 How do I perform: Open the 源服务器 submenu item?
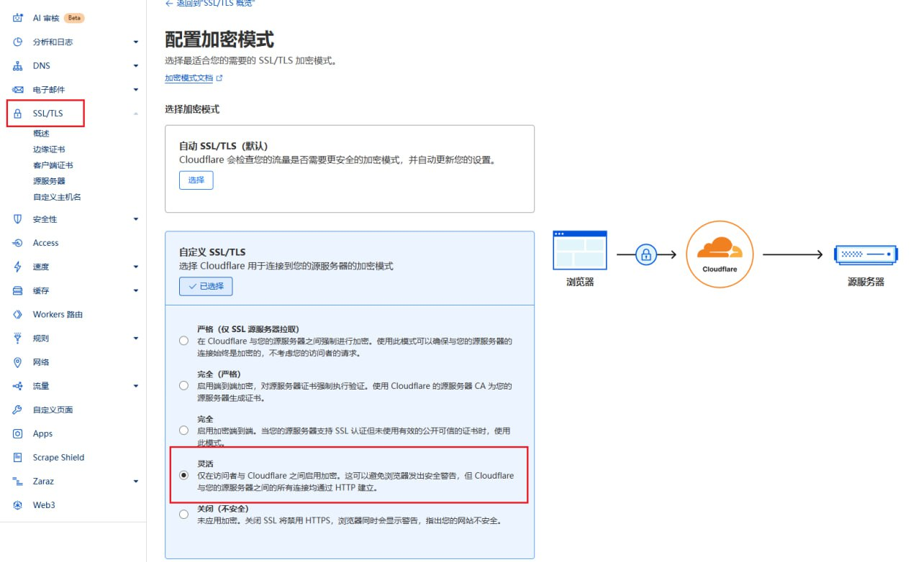coord(49,181)
